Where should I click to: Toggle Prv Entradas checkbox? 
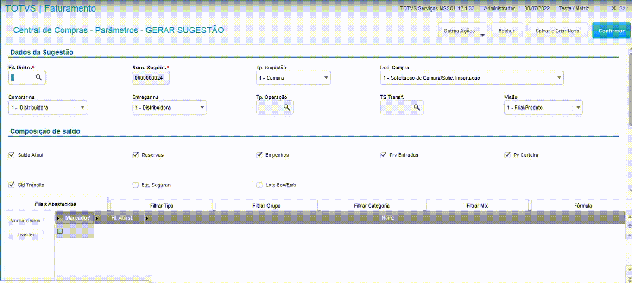click(x=383, y=155)
